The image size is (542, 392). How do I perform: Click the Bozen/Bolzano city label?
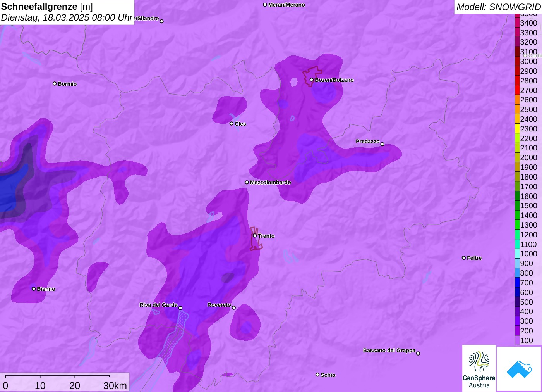click(x=334, y=80)
